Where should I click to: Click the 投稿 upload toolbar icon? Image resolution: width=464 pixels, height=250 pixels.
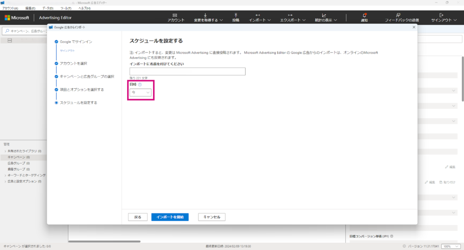point(236,17)
